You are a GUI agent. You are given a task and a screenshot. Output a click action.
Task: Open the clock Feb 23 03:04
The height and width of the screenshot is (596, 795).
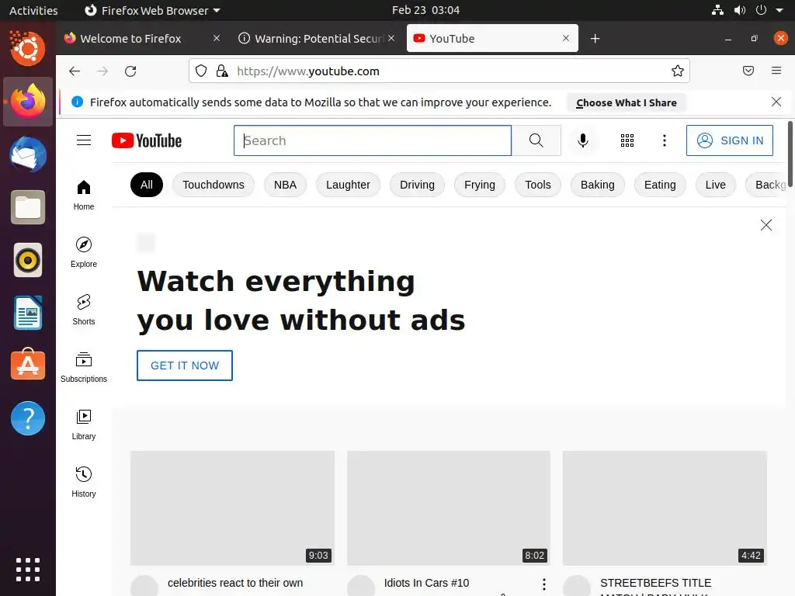pyautogui.click(x=425, y=10)
